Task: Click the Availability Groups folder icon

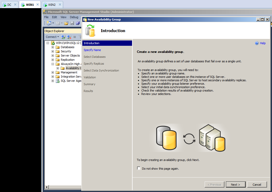Action: pos(62,68)
